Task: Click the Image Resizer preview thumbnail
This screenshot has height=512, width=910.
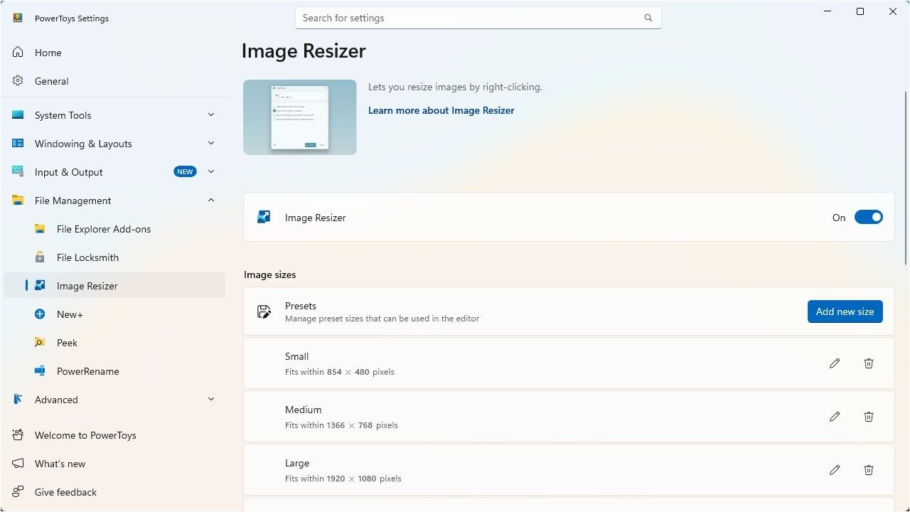Action: pyautogui.click(x=300, y=117)
